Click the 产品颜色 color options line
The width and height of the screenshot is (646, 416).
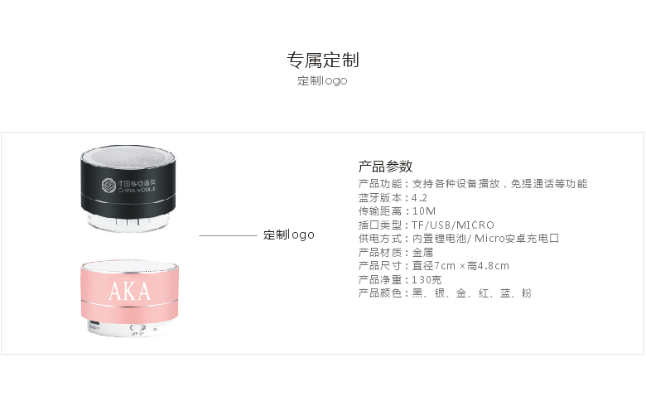pyautogui.click(x=445, y=293)
